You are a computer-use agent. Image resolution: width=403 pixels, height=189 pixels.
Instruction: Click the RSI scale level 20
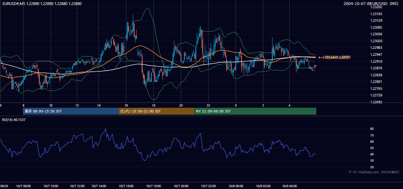point(372,167)
